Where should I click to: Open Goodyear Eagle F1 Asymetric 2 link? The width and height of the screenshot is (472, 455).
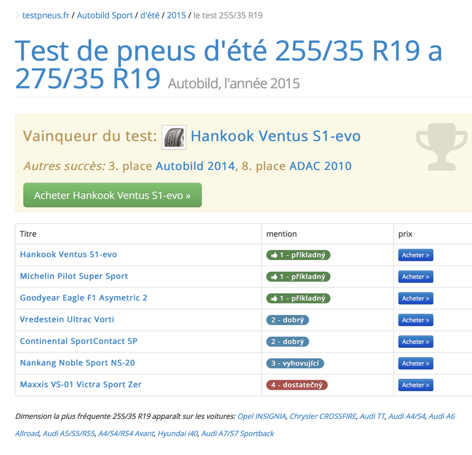pyautogui.click(x=84, y=298)
